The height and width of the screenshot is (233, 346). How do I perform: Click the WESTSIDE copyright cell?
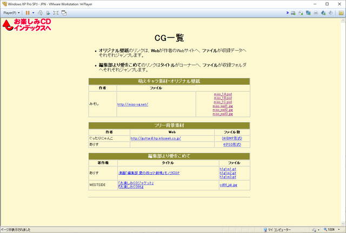click(103, 185)
